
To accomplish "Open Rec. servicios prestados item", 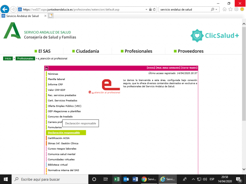I will point(62,95).
